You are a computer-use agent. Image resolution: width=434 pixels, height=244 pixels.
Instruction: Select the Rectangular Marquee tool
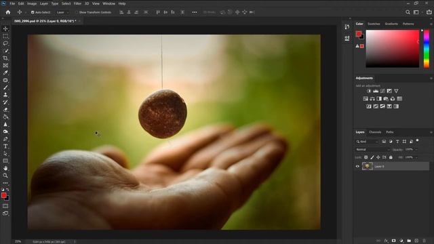[x=5, y=36]
